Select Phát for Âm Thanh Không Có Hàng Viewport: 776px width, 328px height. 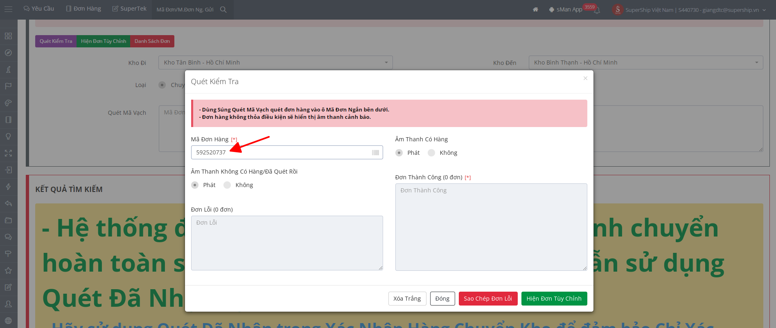tap(195, 185)
